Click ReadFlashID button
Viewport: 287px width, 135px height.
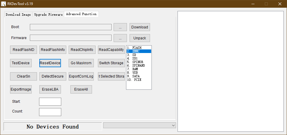(x=23, y=50)
